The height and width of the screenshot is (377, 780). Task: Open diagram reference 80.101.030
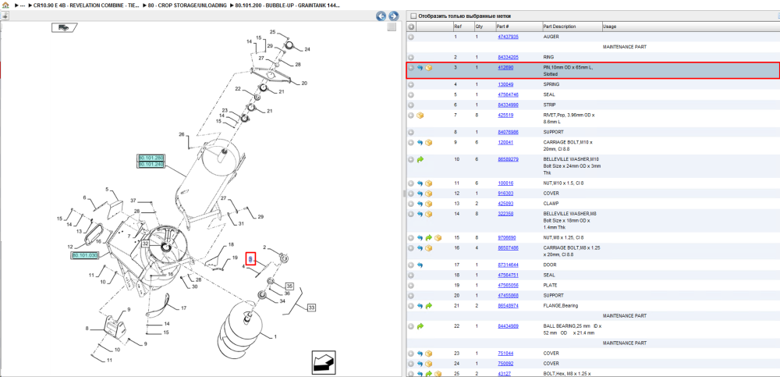[85, 255]
